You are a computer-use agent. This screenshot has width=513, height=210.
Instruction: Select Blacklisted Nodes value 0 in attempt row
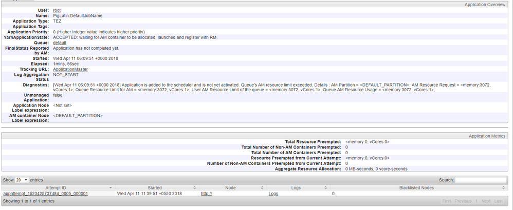[x=334, y=194]
